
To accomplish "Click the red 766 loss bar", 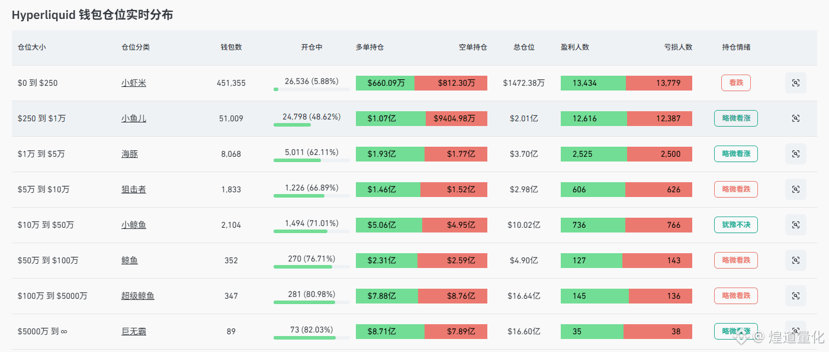I will click(658, 225).
